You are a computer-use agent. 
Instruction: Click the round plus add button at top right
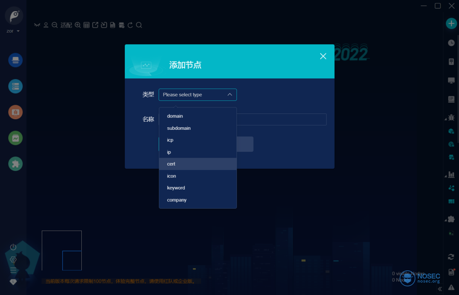click(451, 23)
